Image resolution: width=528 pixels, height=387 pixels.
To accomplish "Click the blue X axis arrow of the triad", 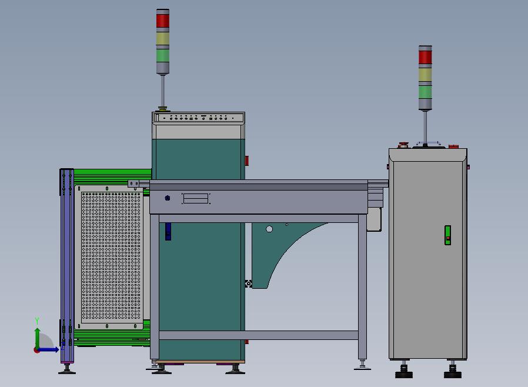I will pos(49,350).
